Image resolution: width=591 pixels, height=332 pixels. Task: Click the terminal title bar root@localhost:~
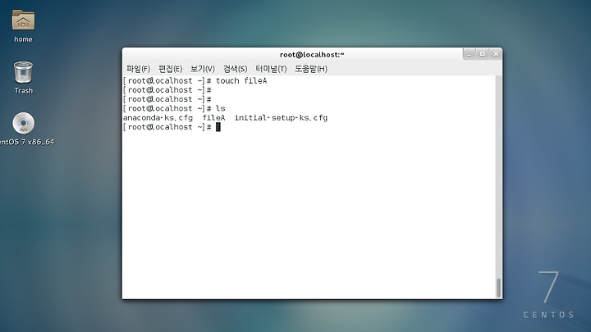click(312, 55)
